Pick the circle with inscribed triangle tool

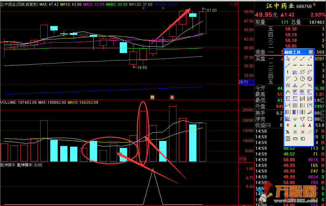coord(310,78)
